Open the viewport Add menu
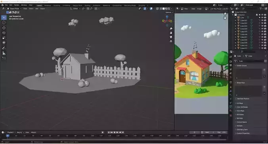This screenshot has width=268, height=144. point(37,9)
